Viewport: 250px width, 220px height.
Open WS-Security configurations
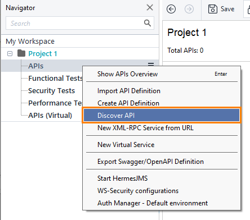[162, 191]
